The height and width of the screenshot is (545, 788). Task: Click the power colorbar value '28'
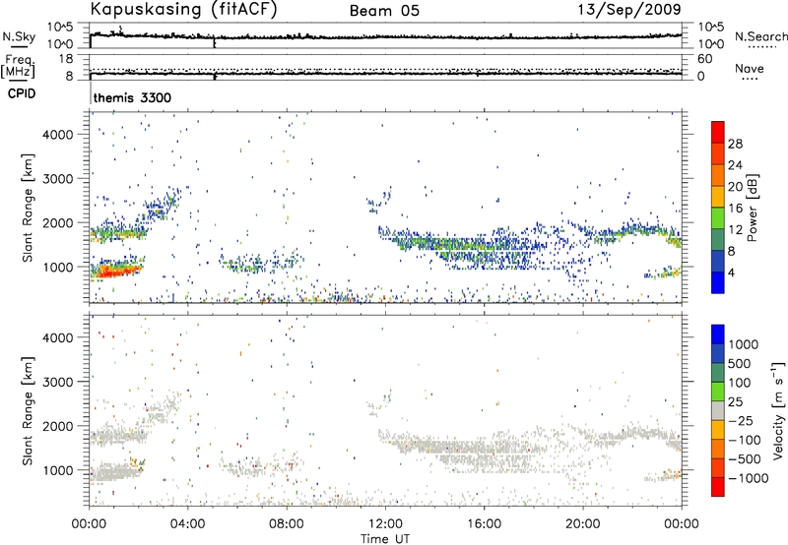point(735,144)
